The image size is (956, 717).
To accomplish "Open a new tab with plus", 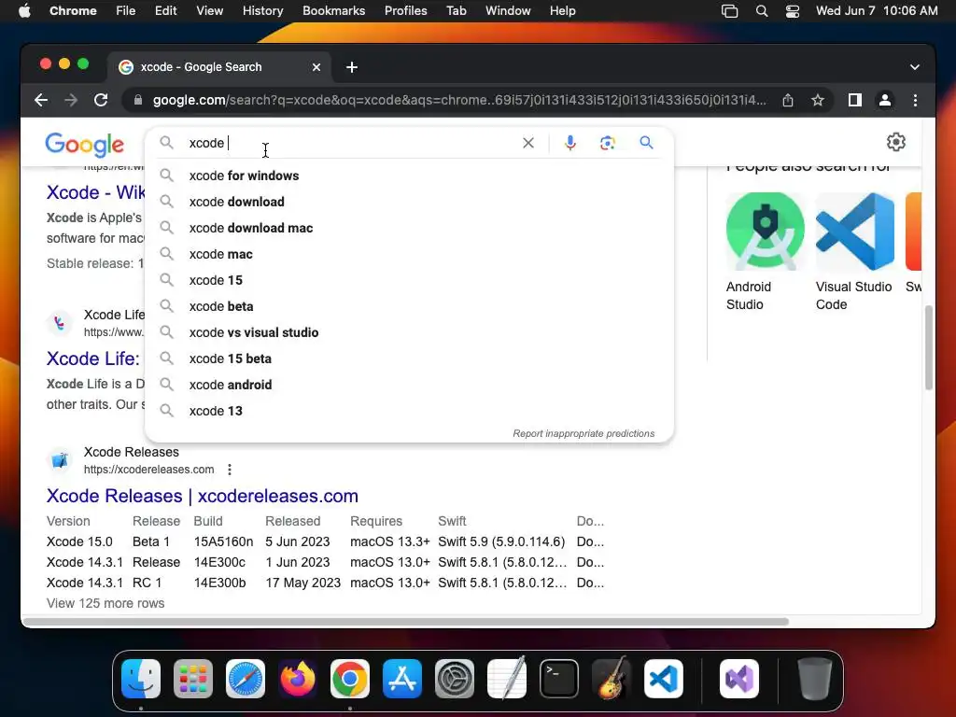I will (x=352, y=67).
